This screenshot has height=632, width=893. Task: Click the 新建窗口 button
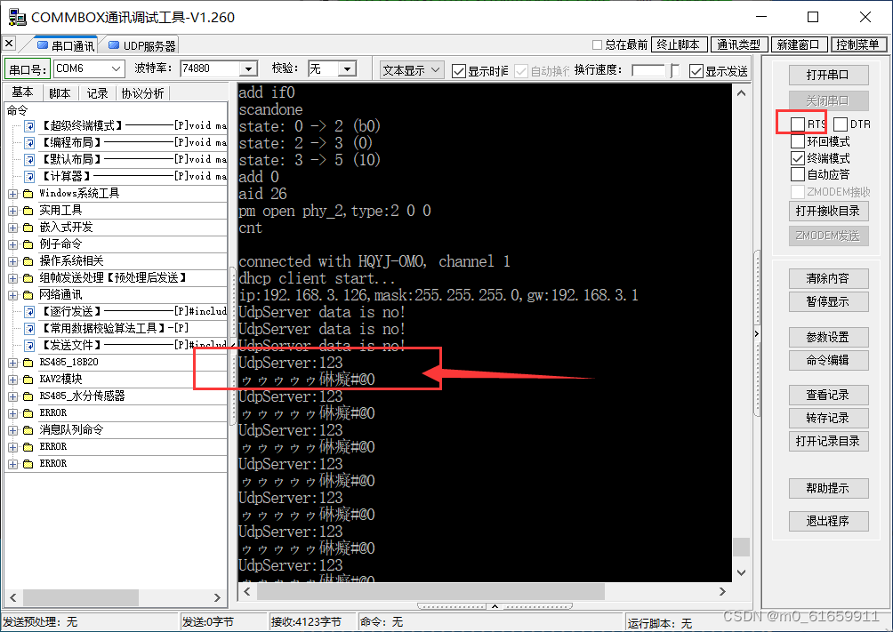pos(799,44)
